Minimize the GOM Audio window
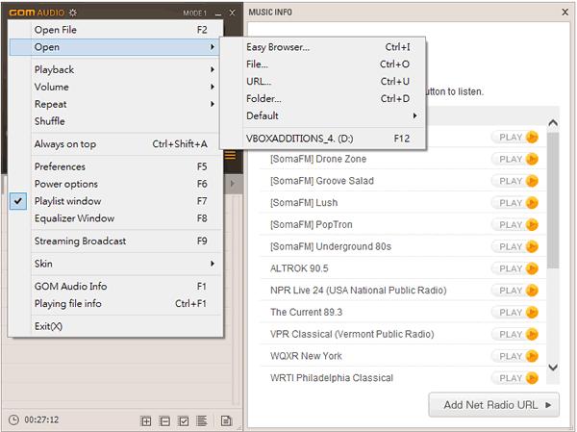This screenshot has width=577, height=432. tap(218, 13)
